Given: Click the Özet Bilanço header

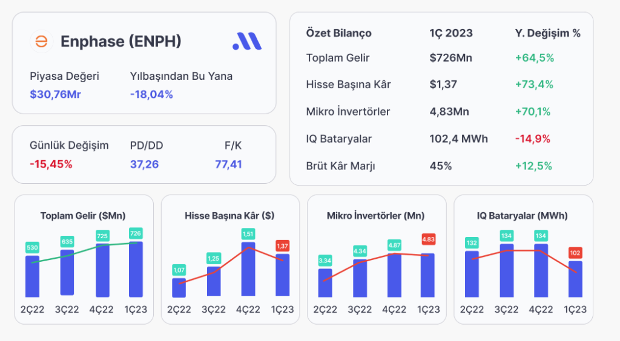Looking at the screenshot, I should point(339,33).
